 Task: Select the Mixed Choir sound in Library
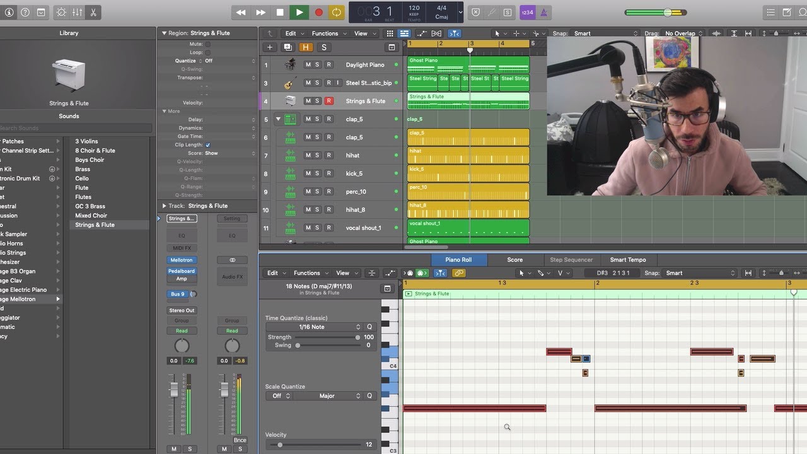click(x=91, y=216)
